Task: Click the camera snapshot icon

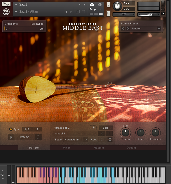Action: pos(92,5)
